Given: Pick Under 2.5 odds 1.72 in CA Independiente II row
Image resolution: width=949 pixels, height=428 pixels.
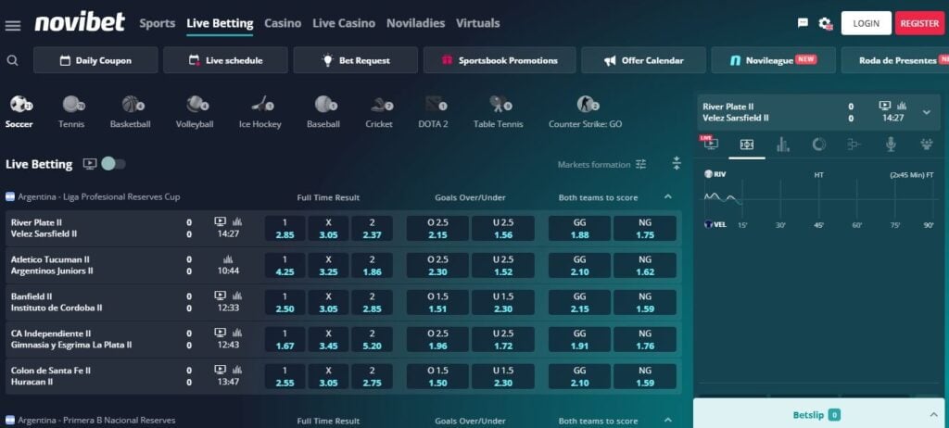Looking at the screenshot, I should click(503, 339).
